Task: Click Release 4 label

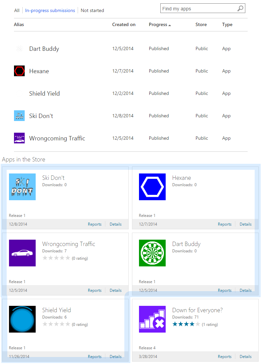Action: [147, 348]
